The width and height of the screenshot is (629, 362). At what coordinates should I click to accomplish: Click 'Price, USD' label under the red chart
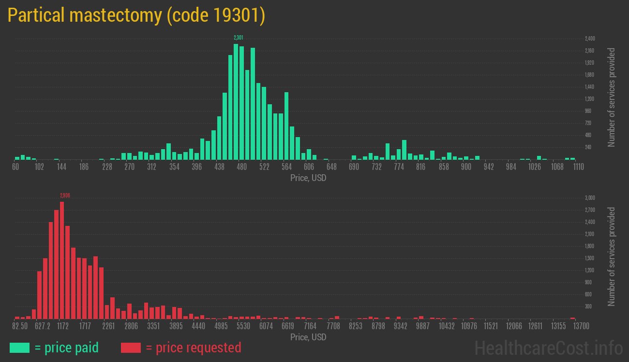(x=308, y=337)
